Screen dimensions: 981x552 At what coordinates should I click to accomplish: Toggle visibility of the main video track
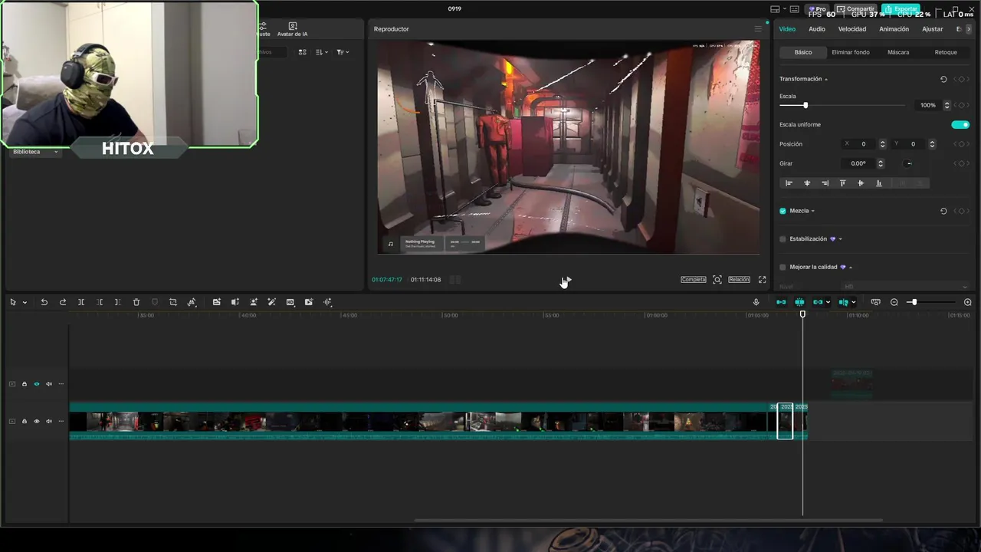36,421
